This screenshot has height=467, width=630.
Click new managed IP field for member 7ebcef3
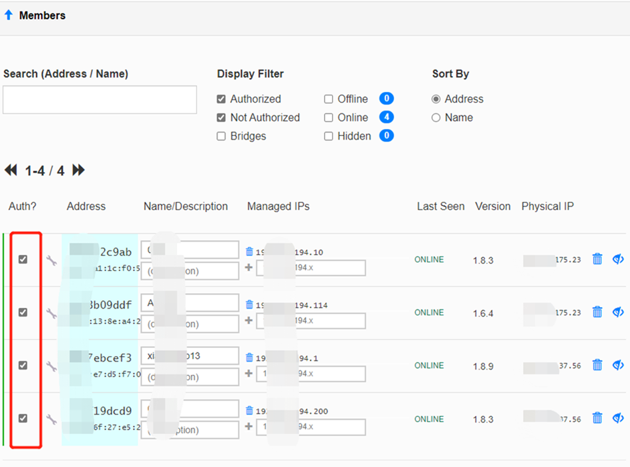click(x=311, y=374)
